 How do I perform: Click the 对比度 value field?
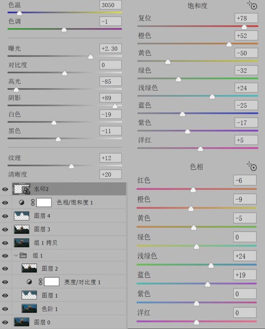pos(111,65)
